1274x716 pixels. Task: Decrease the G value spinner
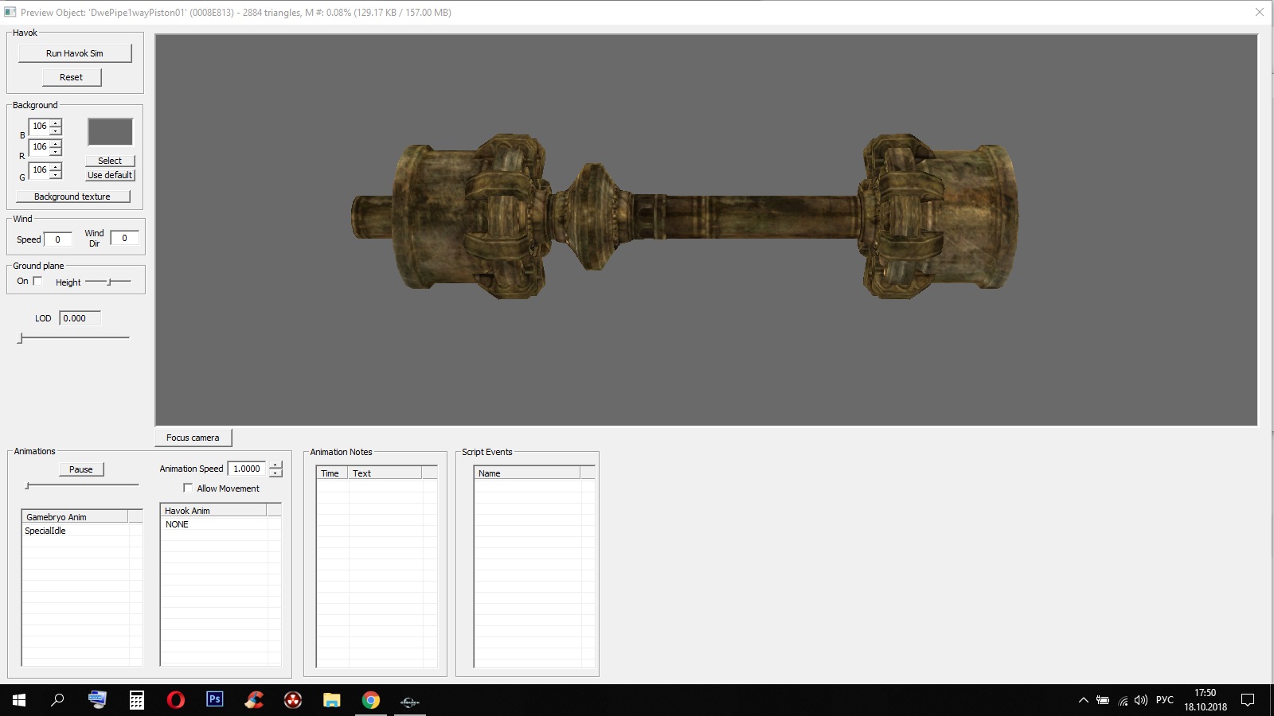click(x=55, y=174)
